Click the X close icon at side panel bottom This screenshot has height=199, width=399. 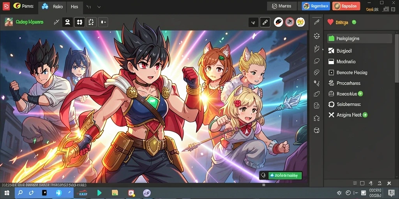(389, 183)
